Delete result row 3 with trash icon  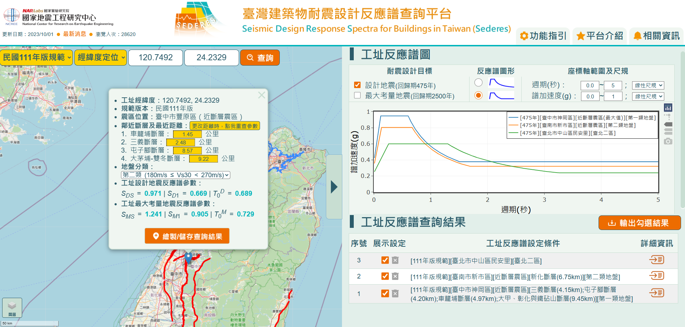pyautogui.click(x=395, y=260)
